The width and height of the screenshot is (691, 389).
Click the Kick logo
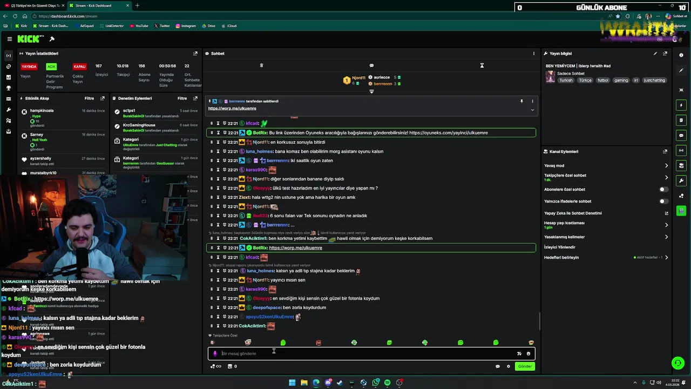pos(28,39)
